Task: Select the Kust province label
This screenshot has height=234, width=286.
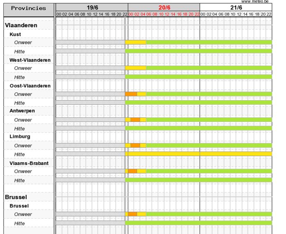Action: pyautogui.click(x=15, y=34)
